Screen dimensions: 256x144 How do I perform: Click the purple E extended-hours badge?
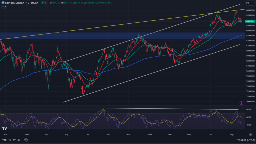pos(45,3)
